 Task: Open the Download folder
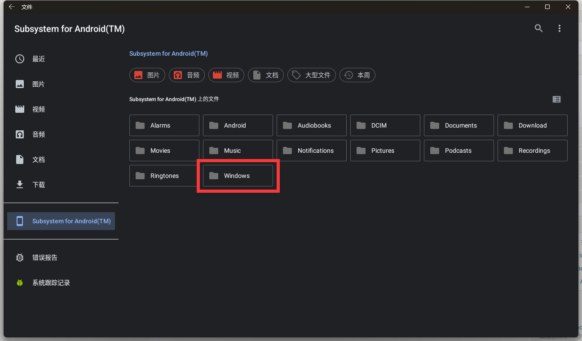pyautogui.click(x=533, y=125)
